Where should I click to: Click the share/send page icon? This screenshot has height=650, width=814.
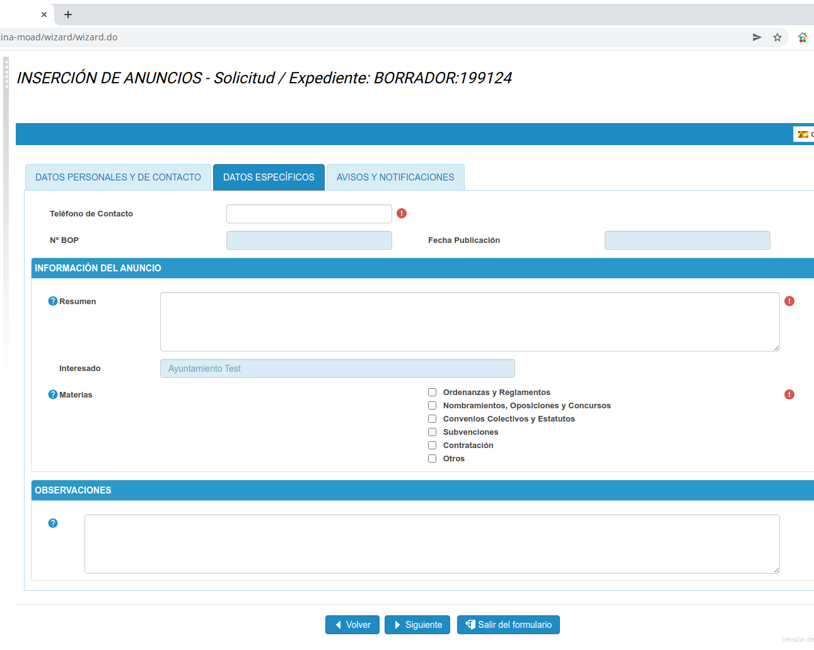757,37
